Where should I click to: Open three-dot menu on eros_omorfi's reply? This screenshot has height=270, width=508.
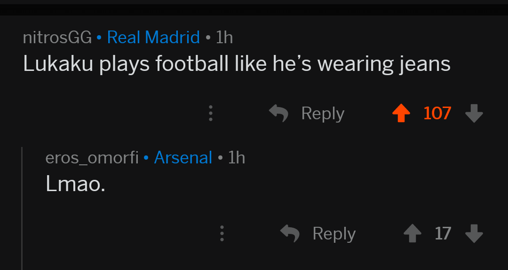[x=222, y=233]
